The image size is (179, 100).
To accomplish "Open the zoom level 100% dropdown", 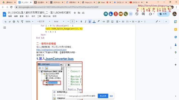I will click(x=29, y=21).
